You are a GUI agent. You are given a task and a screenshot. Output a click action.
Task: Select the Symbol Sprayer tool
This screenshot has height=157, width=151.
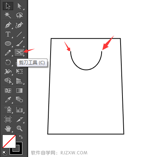pyautogui.click(x=8, y=109)
